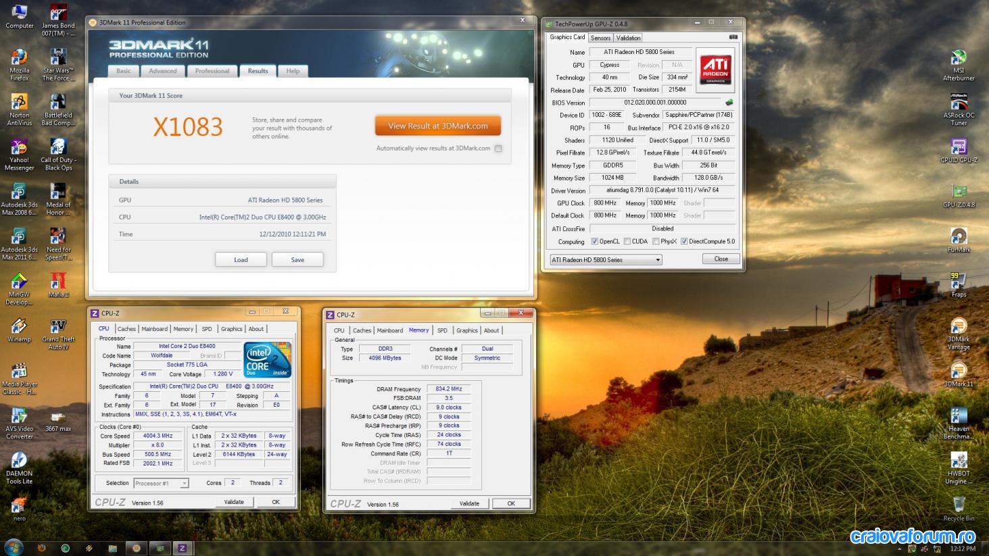Open Windows Start button

[14, 547]
